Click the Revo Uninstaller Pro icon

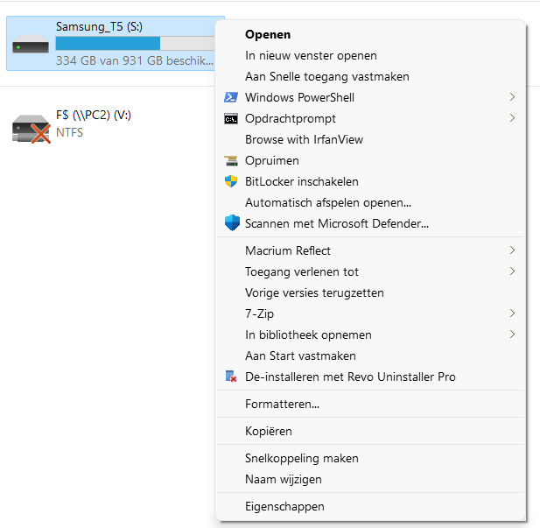coord(231,377)
